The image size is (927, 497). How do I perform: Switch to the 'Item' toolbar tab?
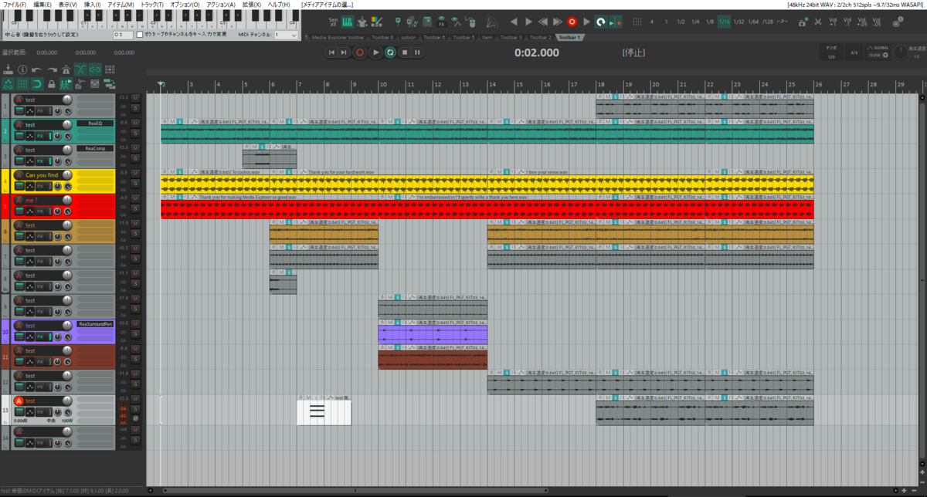coord(487,37)
